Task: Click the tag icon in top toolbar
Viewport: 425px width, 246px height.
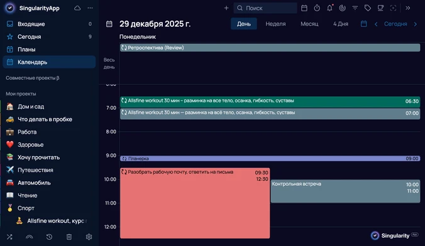Action: point(368,8)
